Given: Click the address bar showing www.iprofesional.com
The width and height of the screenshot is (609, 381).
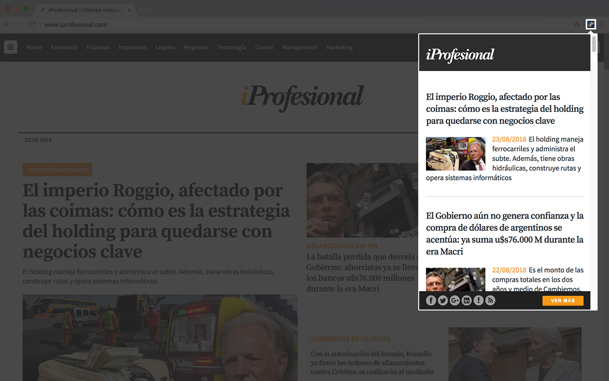Looking at the screenshot, I should [304, 25].
